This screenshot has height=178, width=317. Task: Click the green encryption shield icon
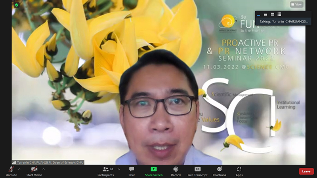pyautogui.click(x=17, y=5)
